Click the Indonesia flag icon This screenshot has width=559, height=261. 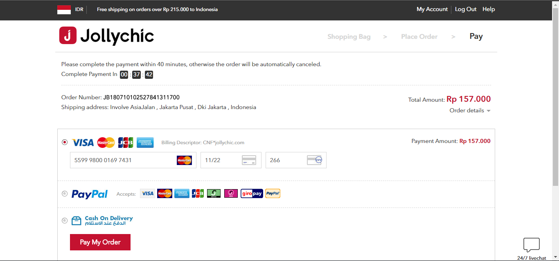click(x=64, y=9)
